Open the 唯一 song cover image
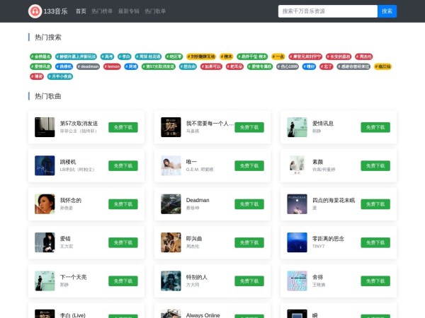The height and width of the screenshot is (318, 425). (x=171, y=165)
